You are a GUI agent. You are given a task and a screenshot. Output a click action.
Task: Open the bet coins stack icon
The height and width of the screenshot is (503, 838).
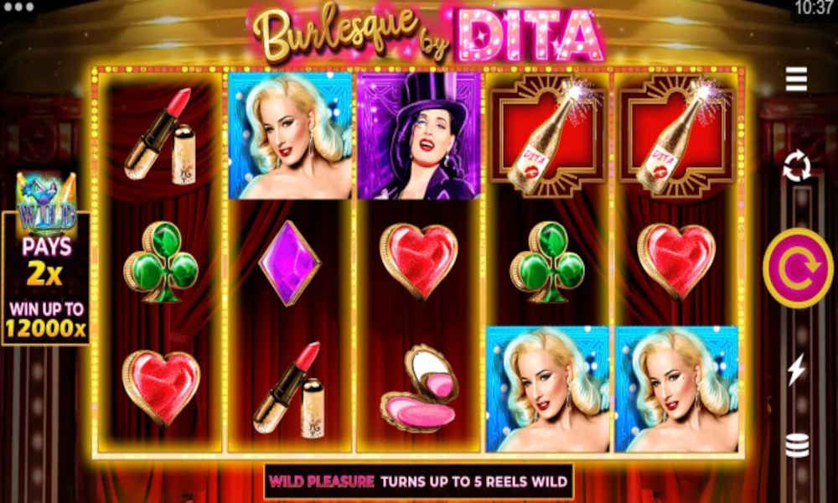coord(797,446)
